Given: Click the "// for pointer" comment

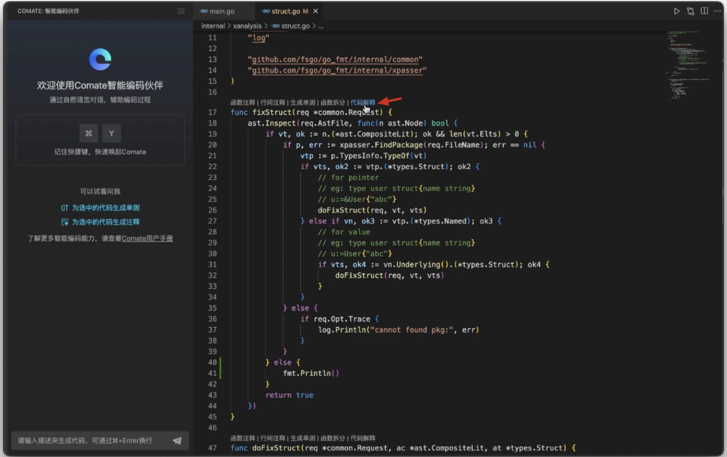Looking at the screenshot, I should click(348, 178).
